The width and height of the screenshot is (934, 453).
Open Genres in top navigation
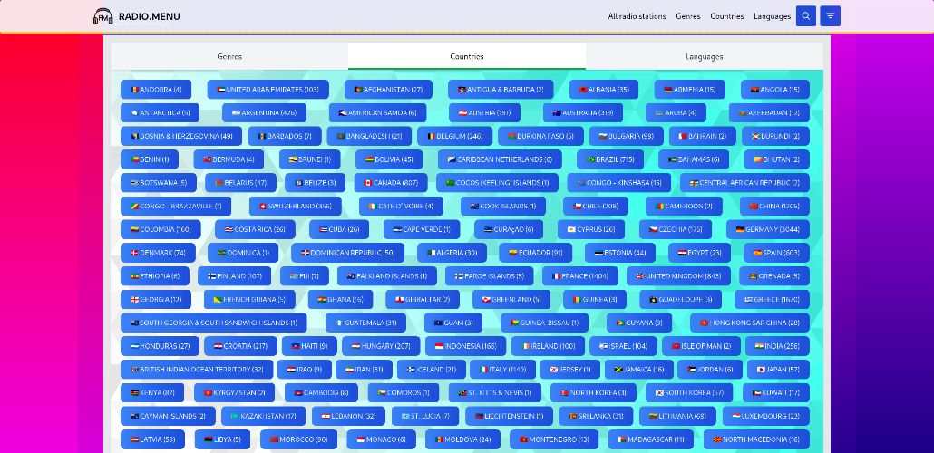(x=688, y=16)
